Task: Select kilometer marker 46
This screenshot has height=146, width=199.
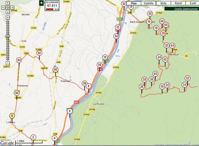Action: [166, 25]
